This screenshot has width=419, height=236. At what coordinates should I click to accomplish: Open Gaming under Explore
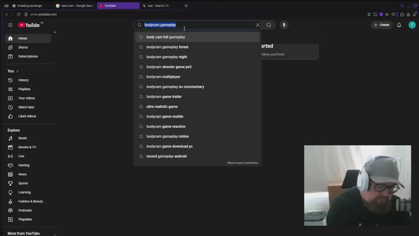[28, 165]
